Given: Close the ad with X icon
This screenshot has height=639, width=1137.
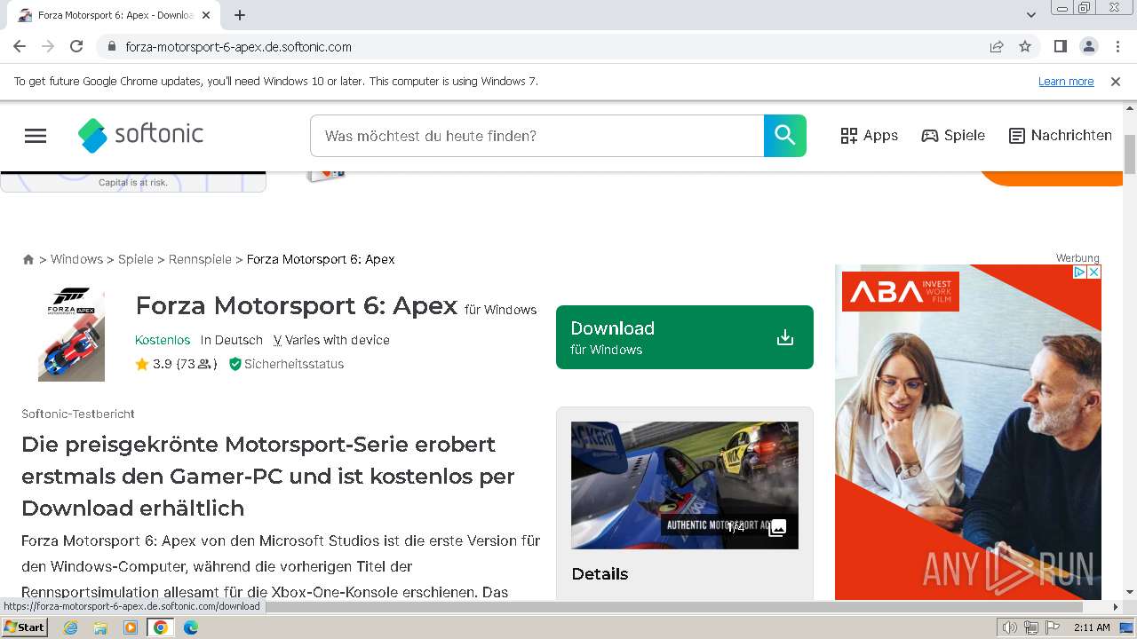Looking at the screenshot, I should (x=1094, y=272).
